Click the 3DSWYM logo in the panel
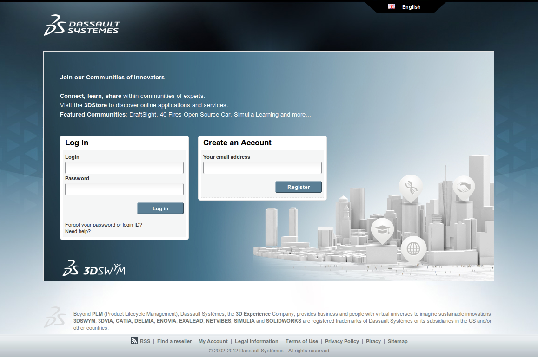This screenshot has width=538, height=357. 93,268
